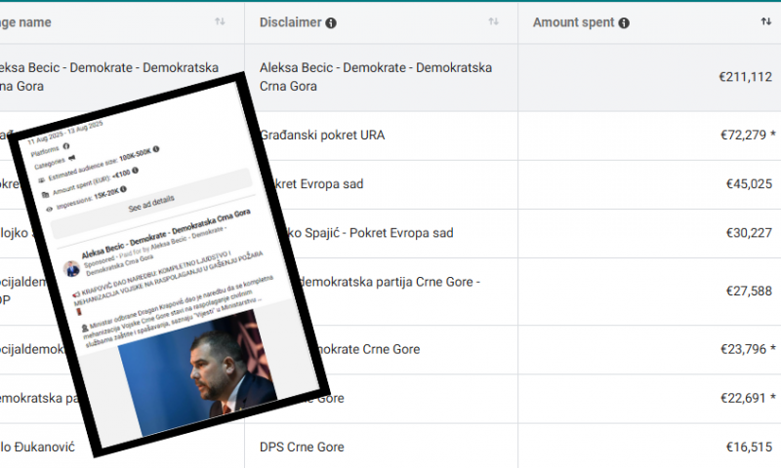Open info icon beside Estimated audience size
Image resolution: width=781 pixels, height=468 pixels.
coord(156,149)
